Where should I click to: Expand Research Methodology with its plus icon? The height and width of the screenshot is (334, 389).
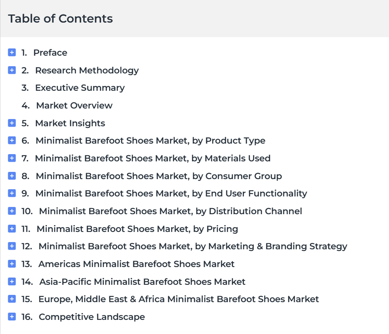click(x=12, y=70)
